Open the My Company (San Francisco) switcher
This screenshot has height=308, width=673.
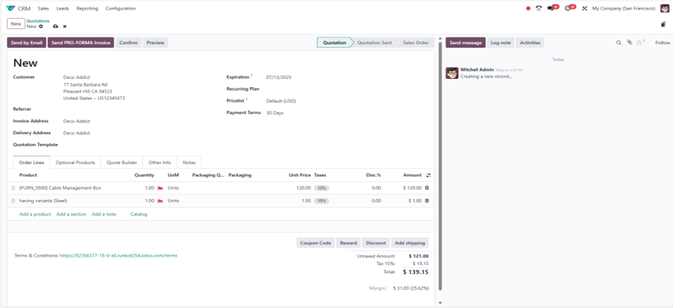(x=624, y=8)
